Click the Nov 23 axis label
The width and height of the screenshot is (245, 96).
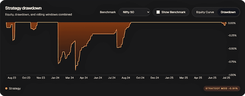pos(41,78)
